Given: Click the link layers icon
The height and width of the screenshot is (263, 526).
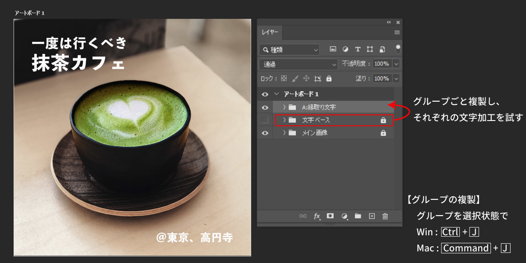Looking at the screenshot, I should point(302,216).
